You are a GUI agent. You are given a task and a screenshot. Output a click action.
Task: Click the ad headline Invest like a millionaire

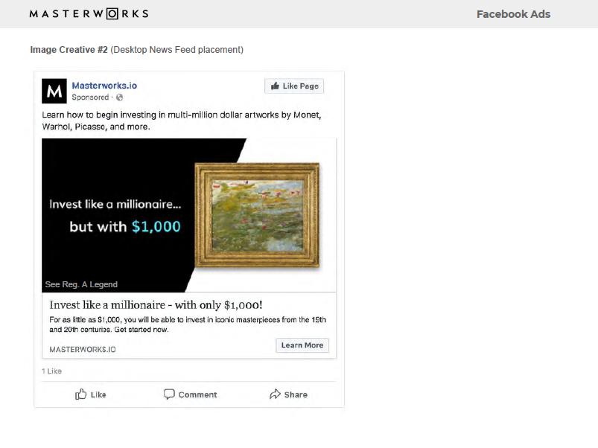tap(156, 305)
